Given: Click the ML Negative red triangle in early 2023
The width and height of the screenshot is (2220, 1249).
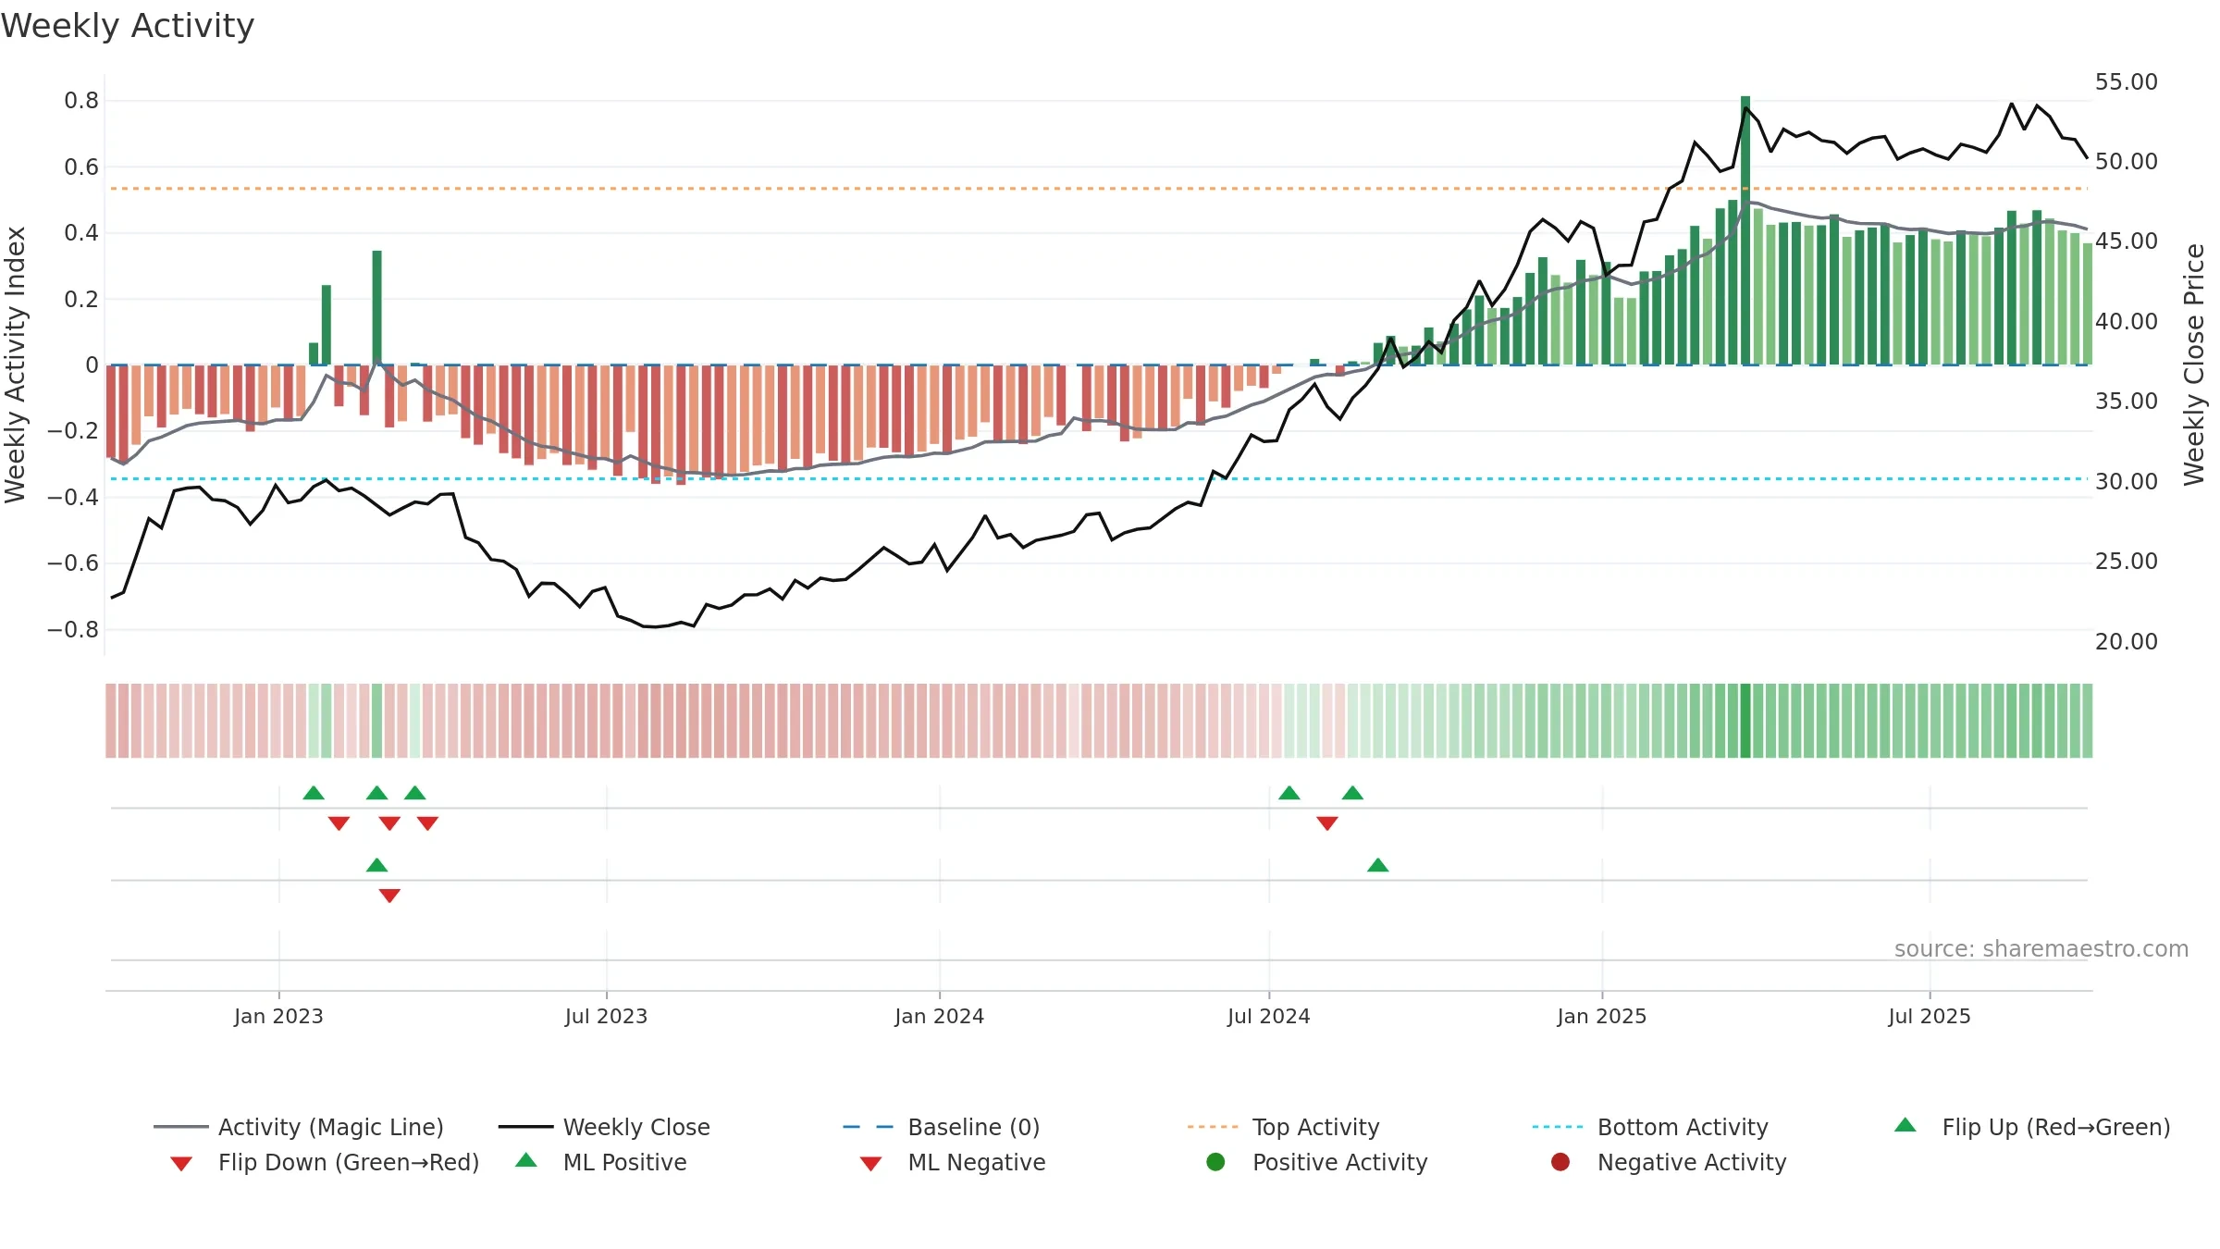Looking at the screenshot, I should click(389, 896).
